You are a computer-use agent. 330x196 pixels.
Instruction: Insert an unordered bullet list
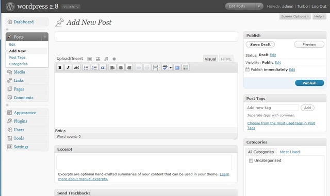click(x=86, y=67)
